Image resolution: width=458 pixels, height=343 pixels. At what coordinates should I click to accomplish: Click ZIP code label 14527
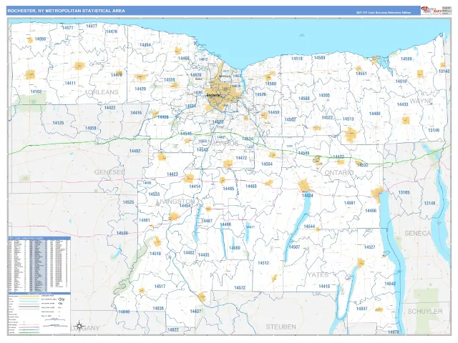[x=369, y=247]
